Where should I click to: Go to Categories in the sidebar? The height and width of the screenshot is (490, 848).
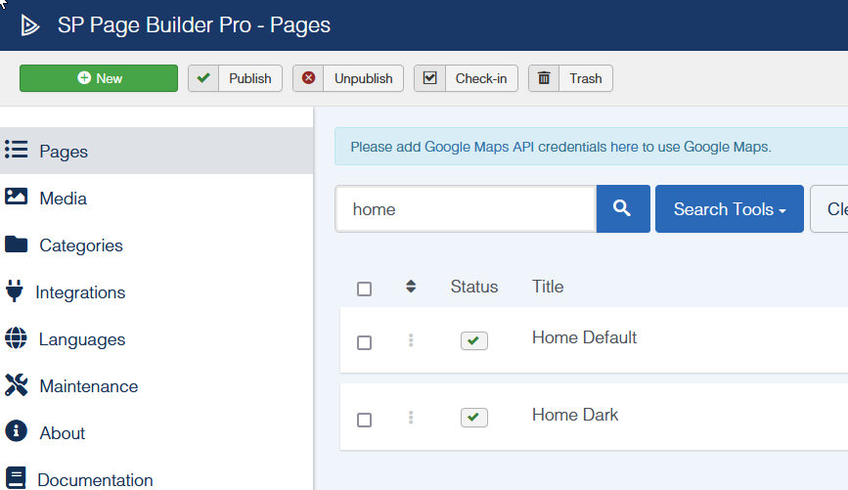point(80,245)
